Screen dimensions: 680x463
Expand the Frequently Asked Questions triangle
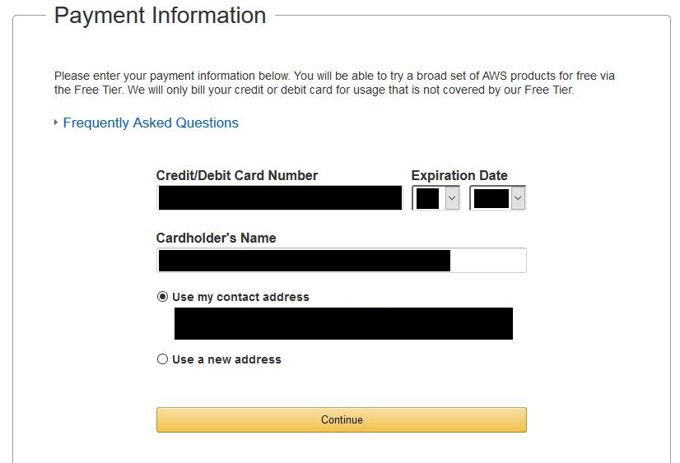56,123
